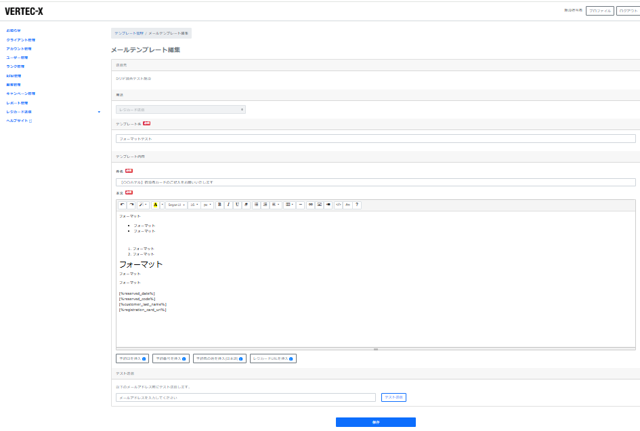Open the レジカード送信 select box
Image resolution: width=640 pixels, height=431 pixels.
pos(181,110)
